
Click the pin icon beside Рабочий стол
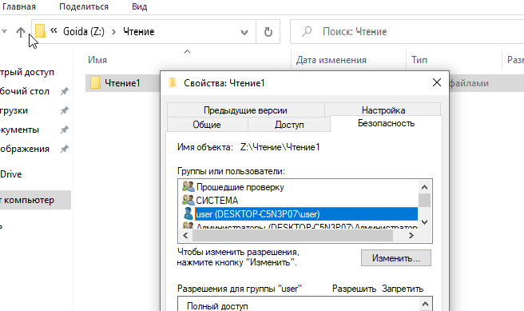coord(64,91)
